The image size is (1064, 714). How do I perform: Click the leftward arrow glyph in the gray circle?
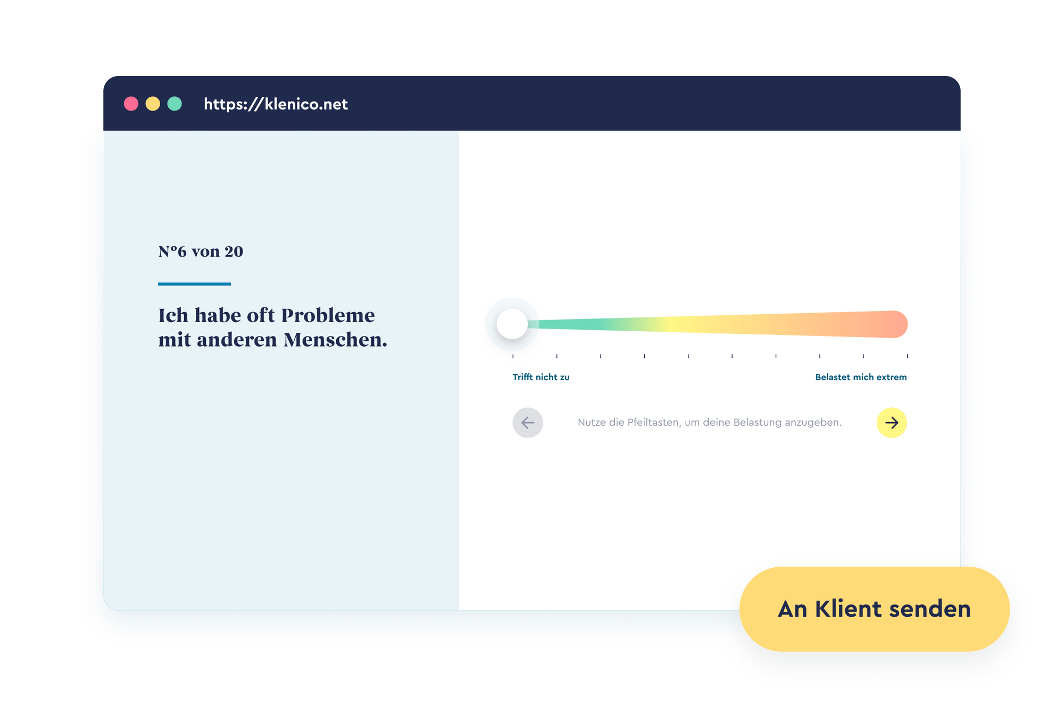[527, 423]
